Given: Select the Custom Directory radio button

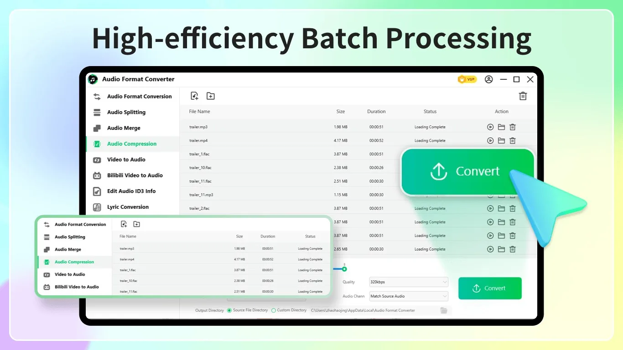Looking at the screenshot, I should pos(274,310).
